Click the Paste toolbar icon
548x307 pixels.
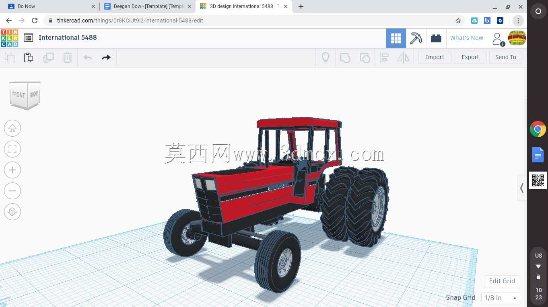29,57
